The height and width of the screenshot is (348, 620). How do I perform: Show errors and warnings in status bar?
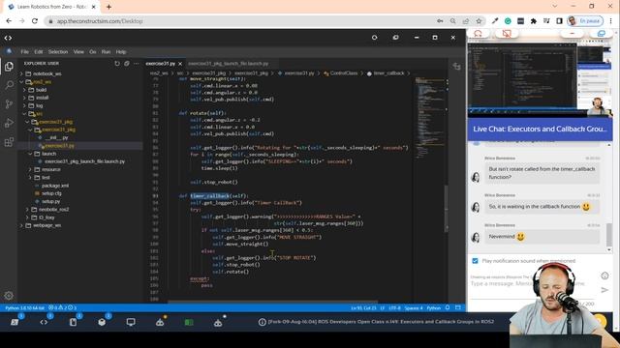pos(62,307)
